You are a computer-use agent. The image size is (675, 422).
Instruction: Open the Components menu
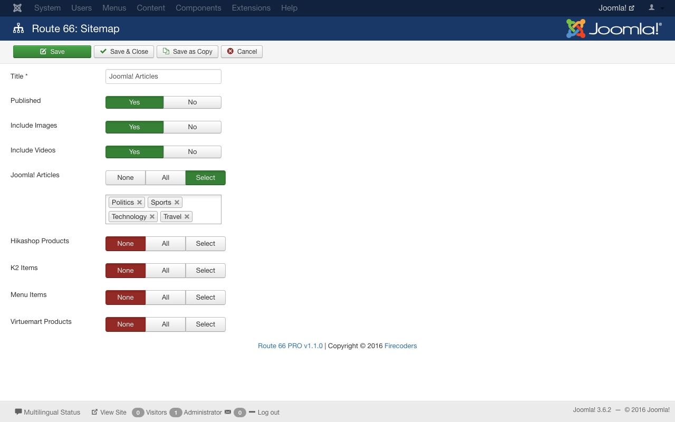198,8
